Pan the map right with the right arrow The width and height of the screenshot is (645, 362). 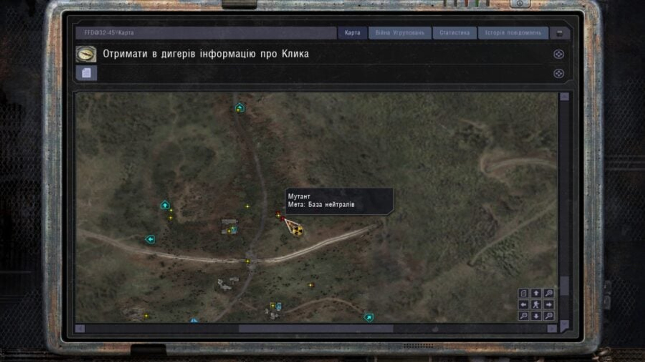[549, 305]
